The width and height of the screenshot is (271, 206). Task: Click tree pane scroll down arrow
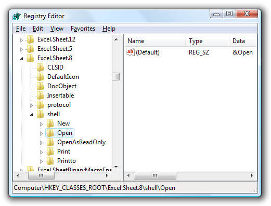click(116, 167)
